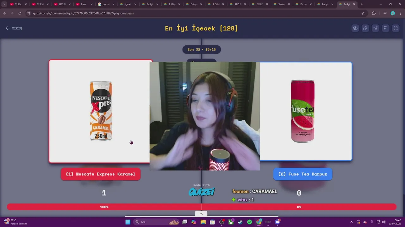Open Chrome three-dot menu
This screenshot has height=227, width=405.
[401, 13]
